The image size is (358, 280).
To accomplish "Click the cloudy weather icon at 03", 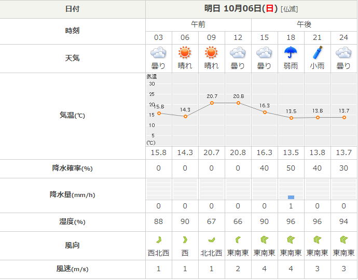I will pyautogui.click(x=158, y=53).
